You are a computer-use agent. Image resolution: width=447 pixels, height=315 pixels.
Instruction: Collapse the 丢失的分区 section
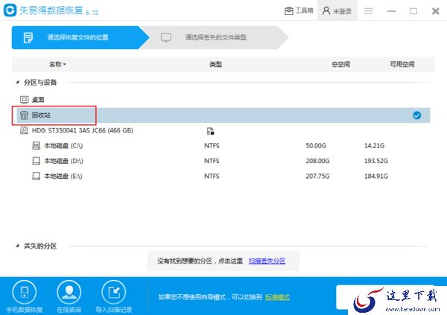pyautogui.click(x=17, y=246)
